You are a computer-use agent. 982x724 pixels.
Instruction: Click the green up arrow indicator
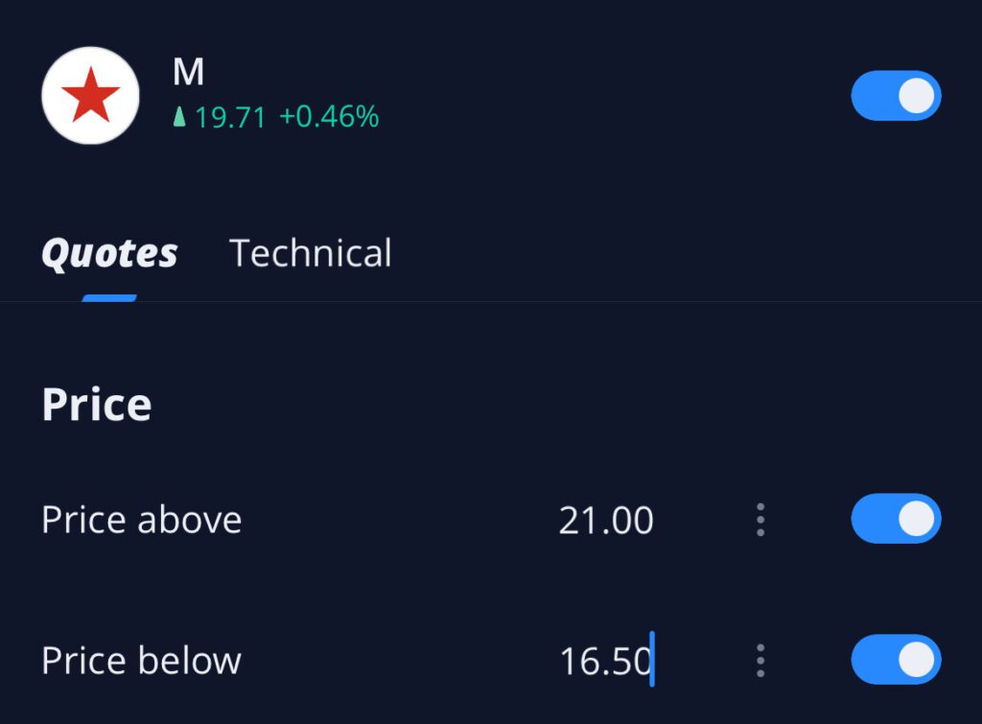pyautogui.click(x=178, y=118)
